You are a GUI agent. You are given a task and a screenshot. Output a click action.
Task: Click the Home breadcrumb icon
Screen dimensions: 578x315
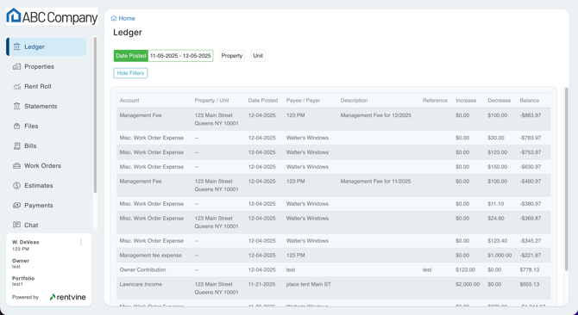click(114, 18)
